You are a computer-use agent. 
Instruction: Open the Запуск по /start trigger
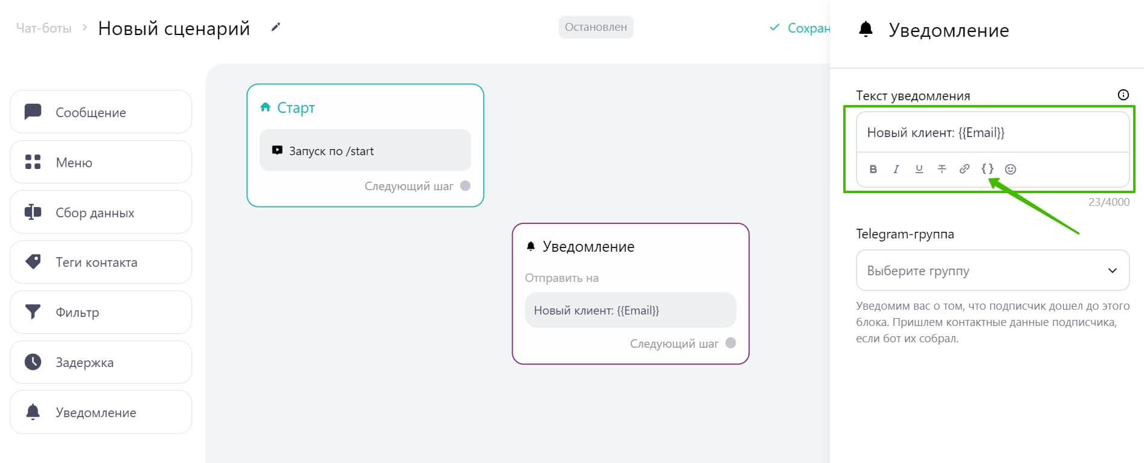[x=365, y=150]
